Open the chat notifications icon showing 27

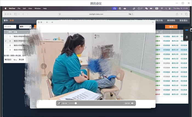click(x=140, y=8)
